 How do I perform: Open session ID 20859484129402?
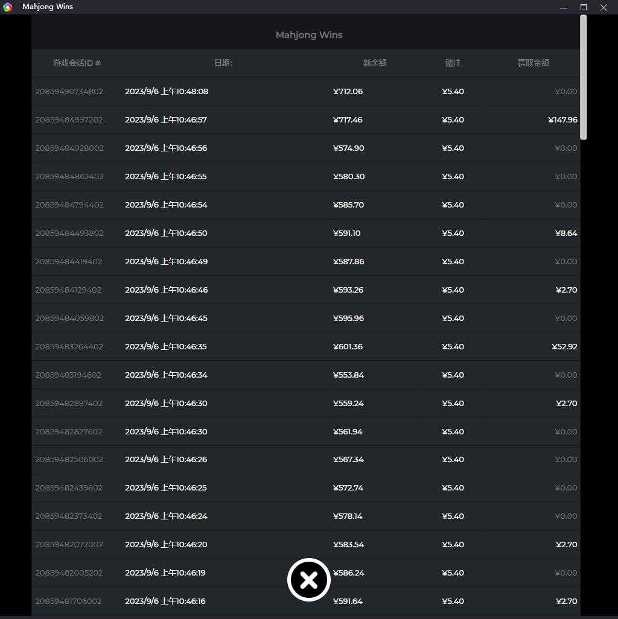(68, 290)
